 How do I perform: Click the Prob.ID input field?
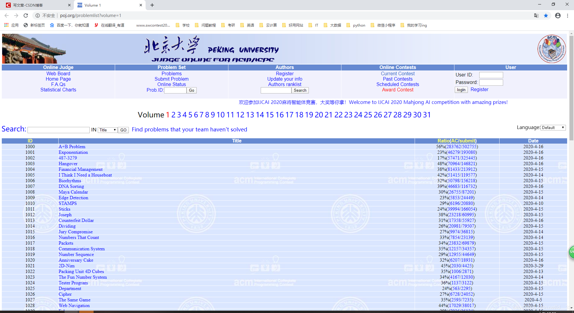(x=175, y=90)
